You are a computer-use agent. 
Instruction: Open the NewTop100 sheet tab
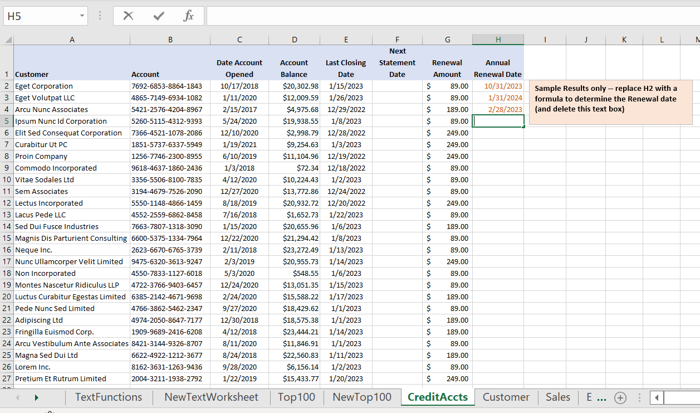click(x=361, y=397)
